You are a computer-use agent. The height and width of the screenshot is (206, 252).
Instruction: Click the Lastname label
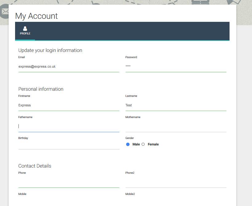(x=131, y=96)
